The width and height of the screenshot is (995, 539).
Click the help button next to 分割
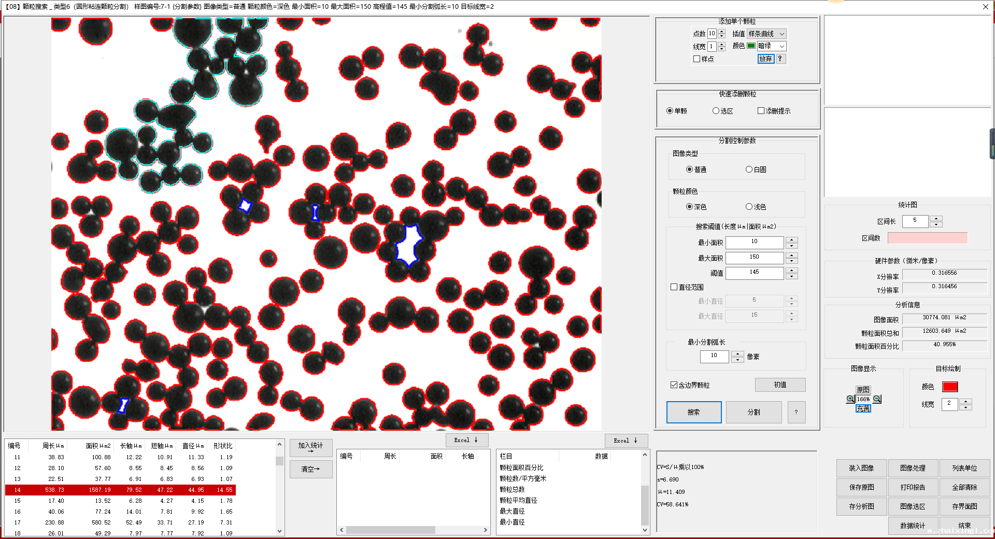coord(796,413)
